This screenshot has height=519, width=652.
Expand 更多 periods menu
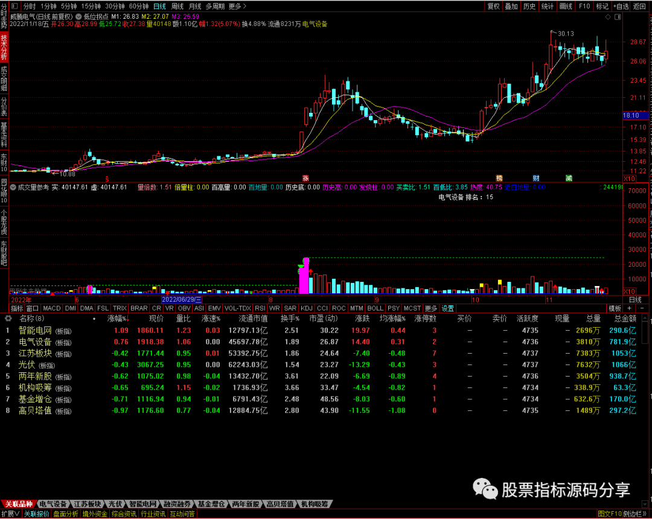[x=237, y=6]
